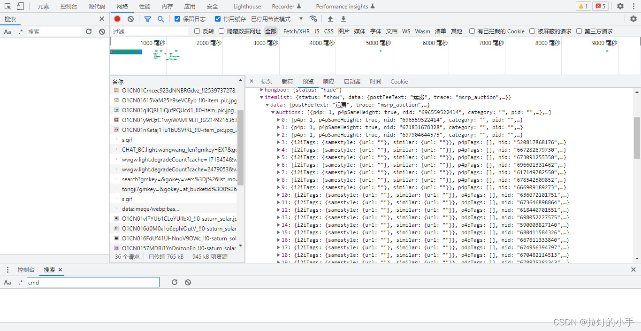
Task: Toggle match case in top search
Action: (8, 31)
